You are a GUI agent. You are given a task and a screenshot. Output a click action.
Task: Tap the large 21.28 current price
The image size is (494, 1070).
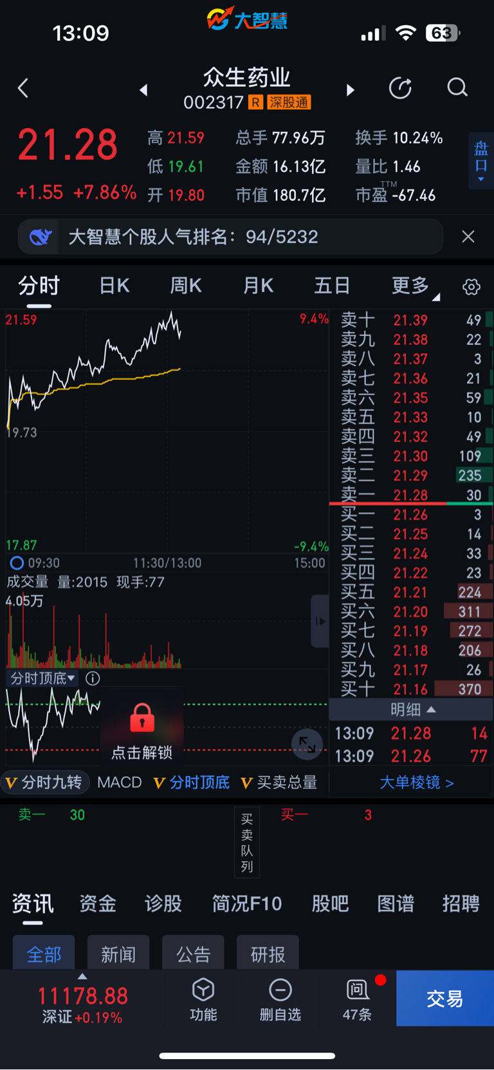[68, 145]
